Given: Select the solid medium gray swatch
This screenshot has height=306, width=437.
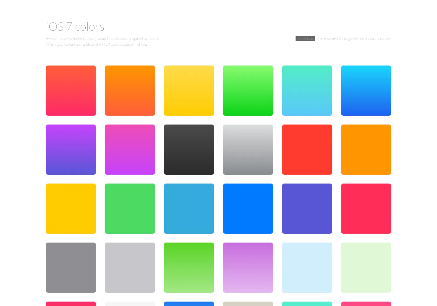Looking at the screenshot, I should [71, 268].
